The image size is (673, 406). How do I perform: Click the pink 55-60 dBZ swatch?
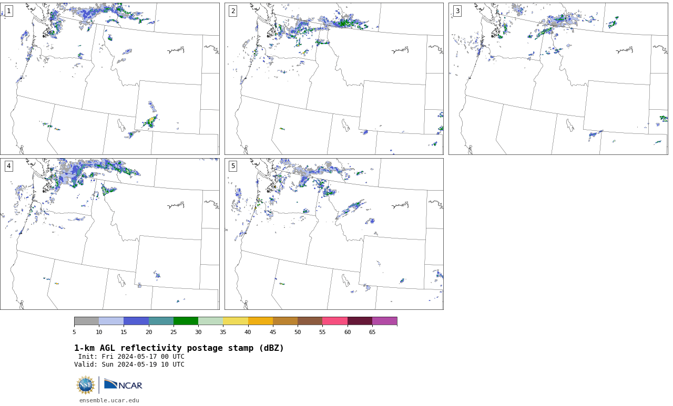335,321
